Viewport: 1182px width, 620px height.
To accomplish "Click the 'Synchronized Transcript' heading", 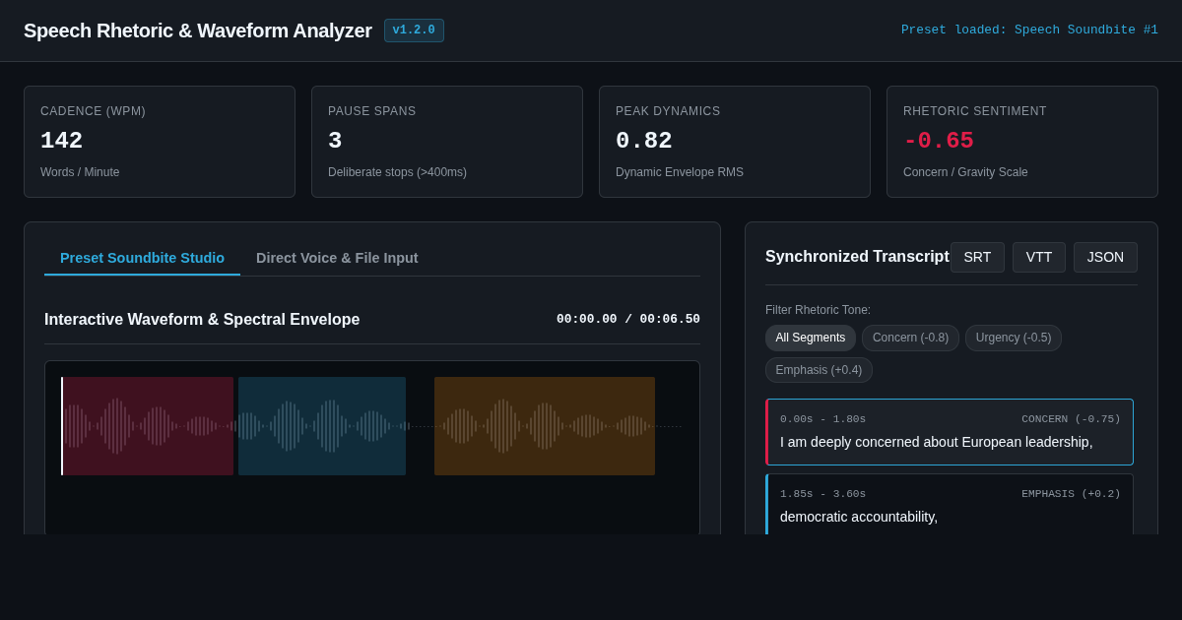I will point(857,257).
